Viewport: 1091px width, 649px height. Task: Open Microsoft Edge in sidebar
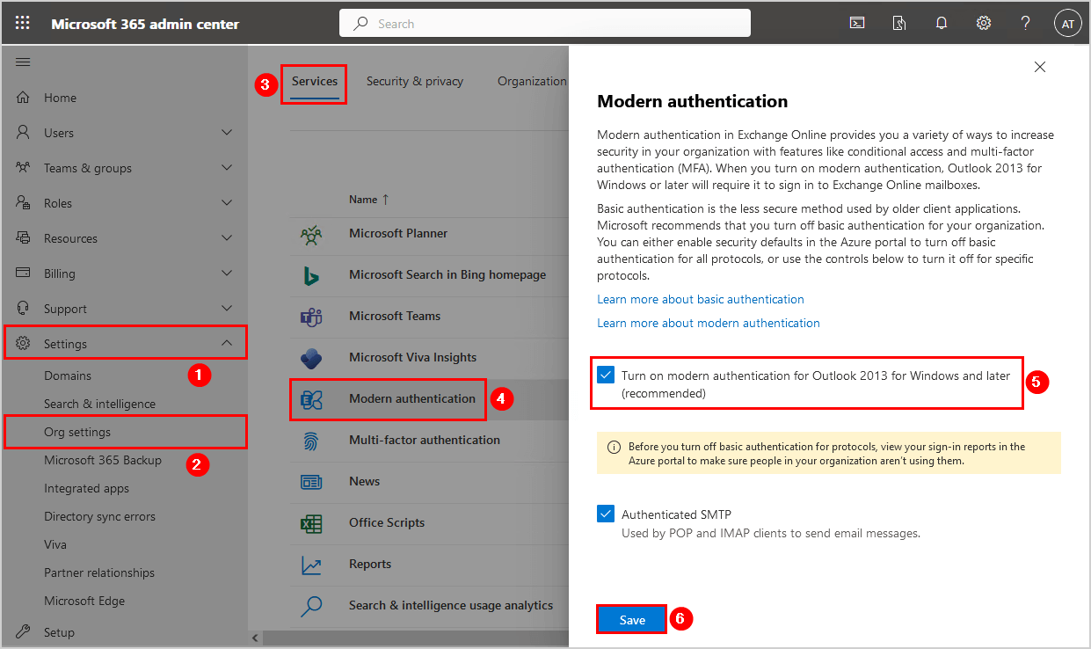tap(84, 601)
